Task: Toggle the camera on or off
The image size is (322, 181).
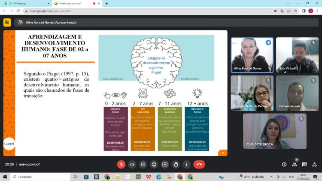Action: (132, 164)
